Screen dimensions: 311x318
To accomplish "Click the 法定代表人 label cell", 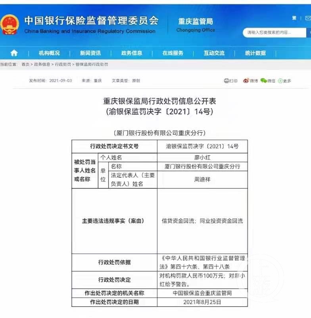I will click(133, 180).
